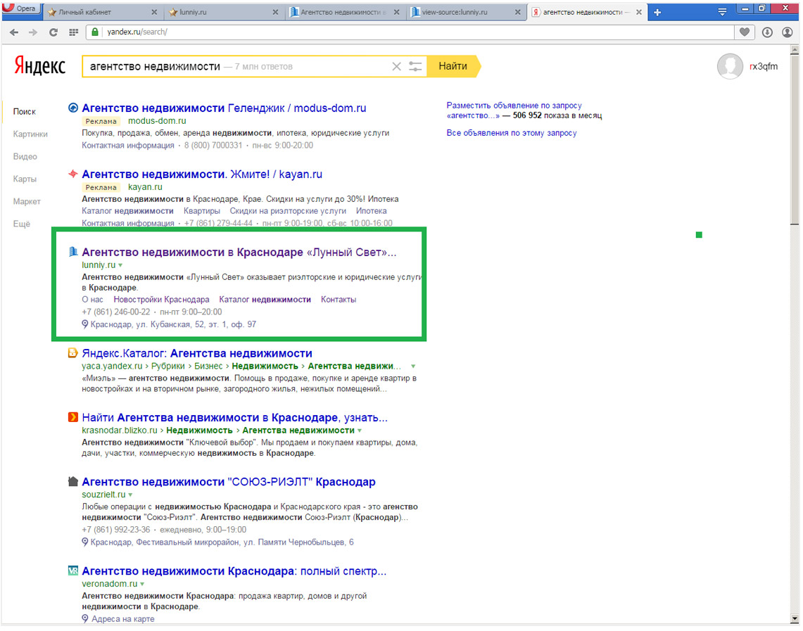Screen dimensions: 803x631
Task: Click the green padlock security icon
Action: pos(95,32)
